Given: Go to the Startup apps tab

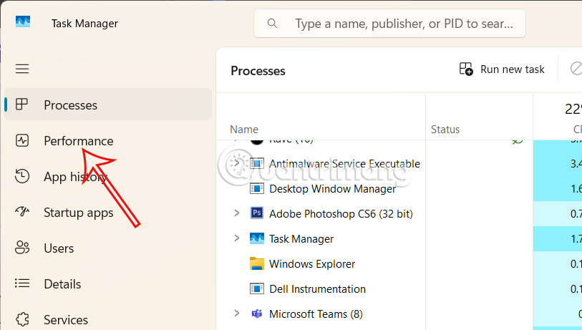Looking at the screenshot, I should (x=78, y=213).
